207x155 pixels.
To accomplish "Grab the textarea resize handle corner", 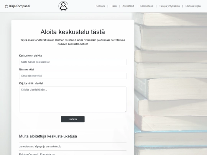I will pyautogui.click(x=125, y=111).
